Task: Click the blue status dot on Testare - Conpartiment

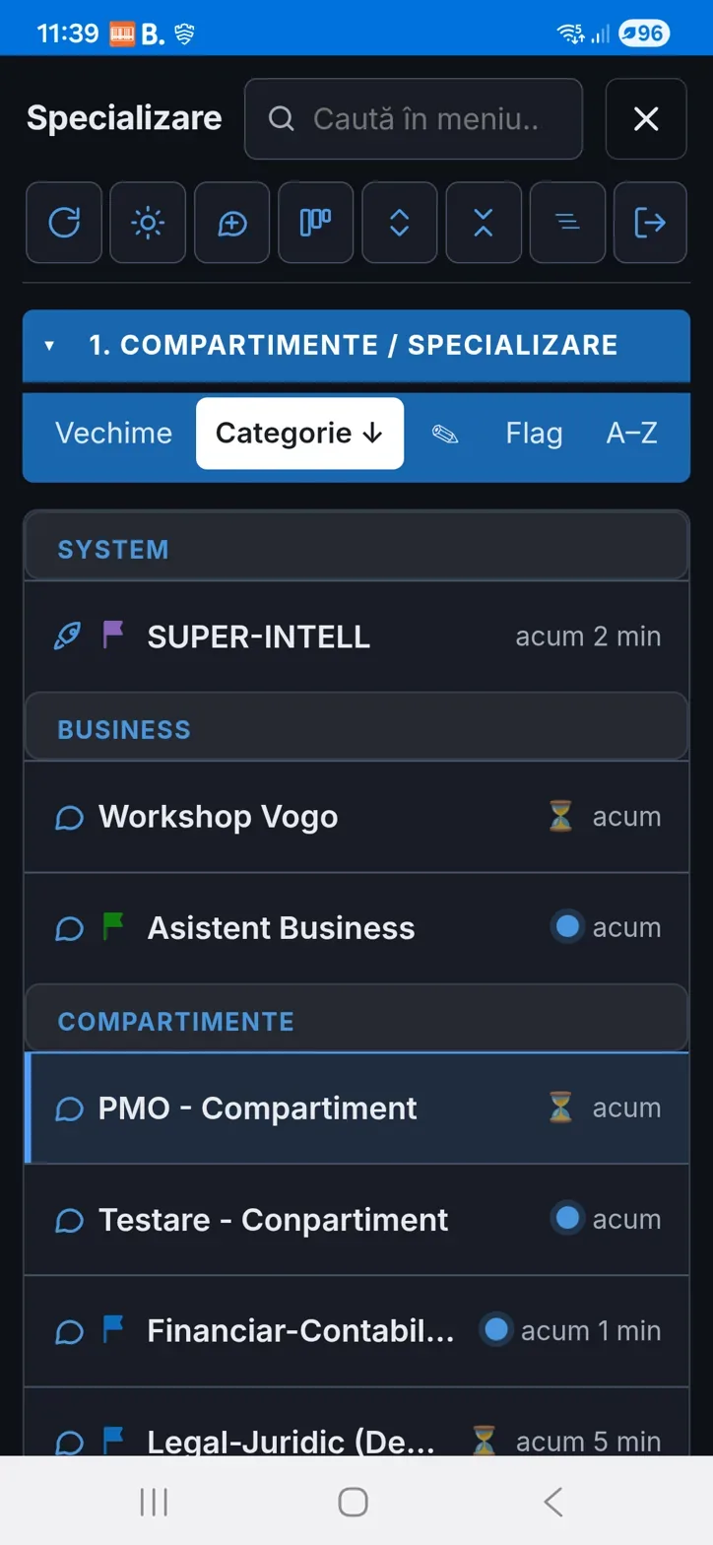Action: point(567,1219)
